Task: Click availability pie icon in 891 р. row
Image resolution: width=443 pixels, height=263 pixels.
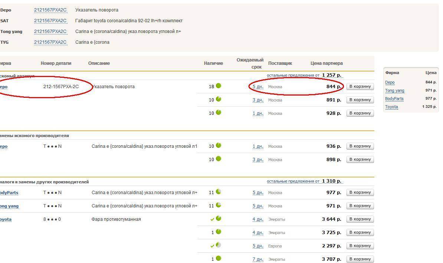Action: pyautogui.click(x=219, y=99)
